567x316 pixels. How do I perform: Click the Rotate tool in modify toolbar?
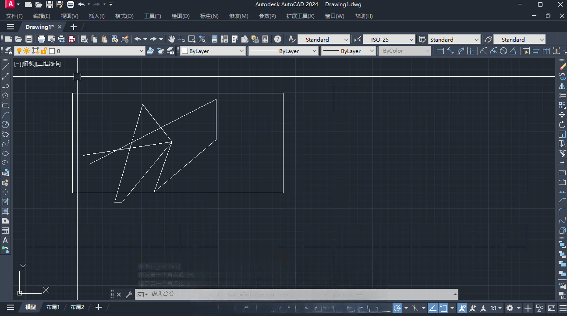(x=562, y=124)
